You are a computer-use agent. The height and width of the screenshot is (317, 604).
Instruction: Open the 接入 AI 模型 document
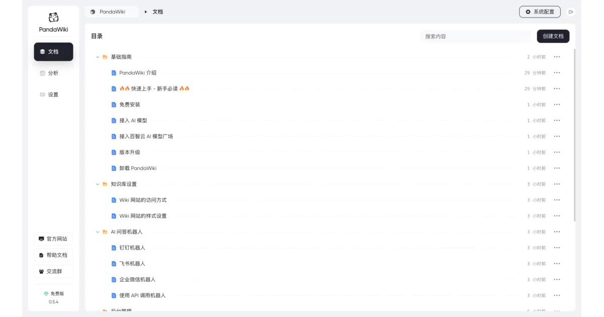point(133,121)
